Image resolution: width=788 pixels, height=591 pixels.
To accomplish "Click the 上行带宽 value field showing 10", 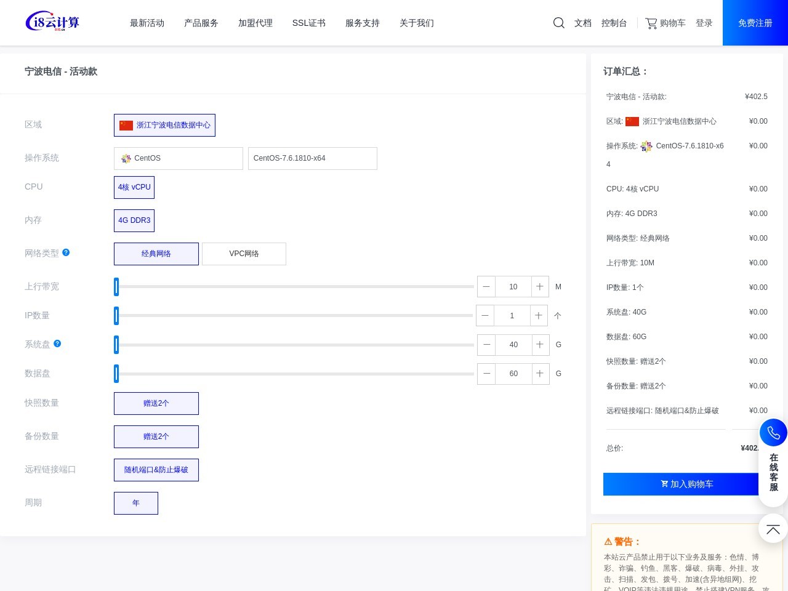I will click(513, 286).
